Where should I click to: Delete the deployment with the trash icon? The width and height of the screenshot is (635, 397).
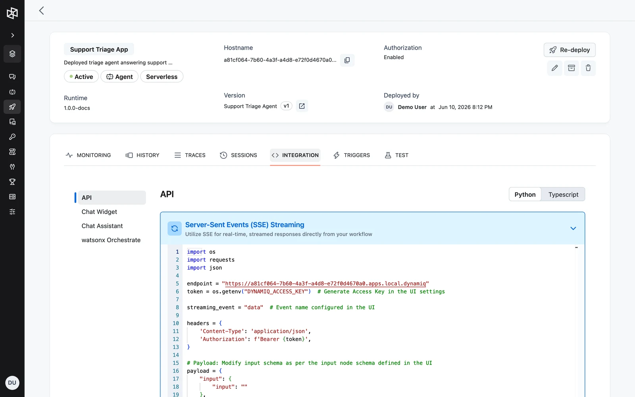click(588, 68)
